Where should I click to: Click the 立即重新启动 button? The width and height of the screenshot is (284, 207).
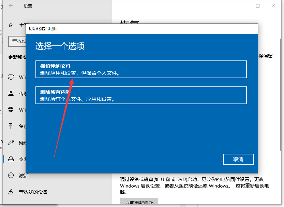point(139,203)
